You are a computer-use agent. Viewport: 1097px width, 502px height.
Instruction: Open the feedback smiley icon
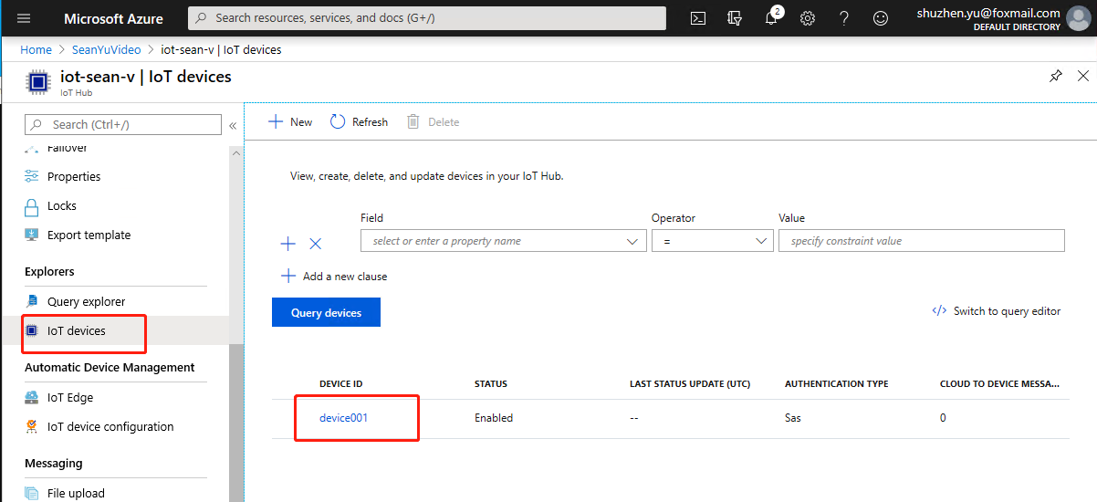[881, 18]
